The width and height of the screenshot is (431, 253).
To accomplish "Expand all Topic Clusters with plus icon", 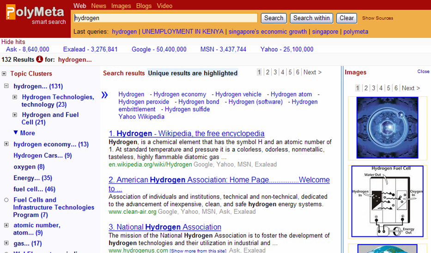I will (4, 73).
